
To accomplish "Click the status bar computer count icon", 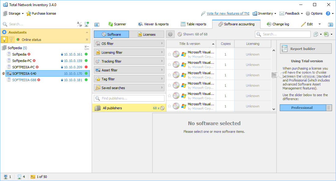I will click(x=6, y=177).
